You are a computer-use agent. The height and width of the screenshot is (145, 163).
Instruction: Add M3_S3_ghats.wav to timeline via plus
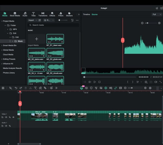pos(62,56)
